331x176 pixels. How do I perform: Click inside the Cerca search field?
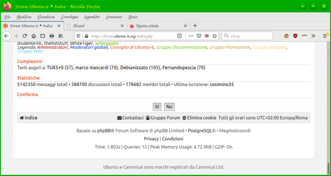pos(247,36)
